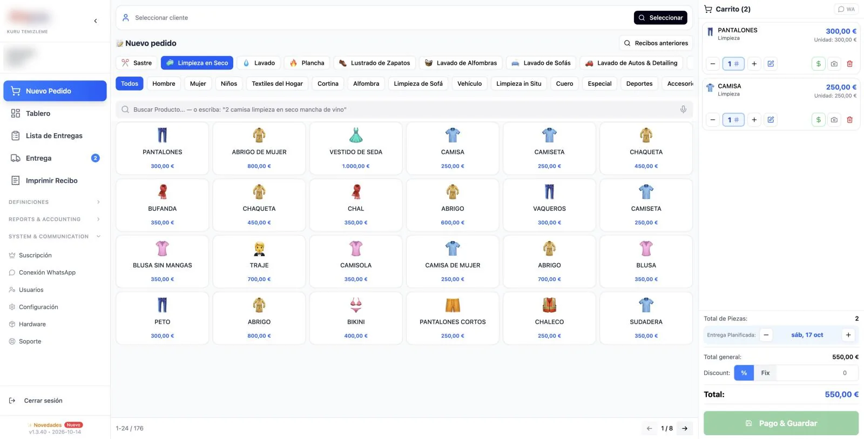
Task: Select the Sastre service tab
Action: 137,63
